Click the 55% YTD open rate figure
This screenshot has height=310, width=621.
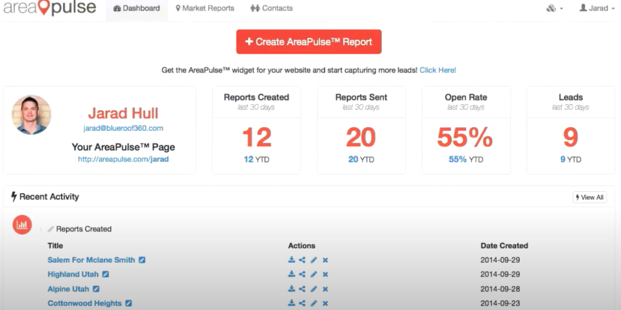(x=466, y=159)
